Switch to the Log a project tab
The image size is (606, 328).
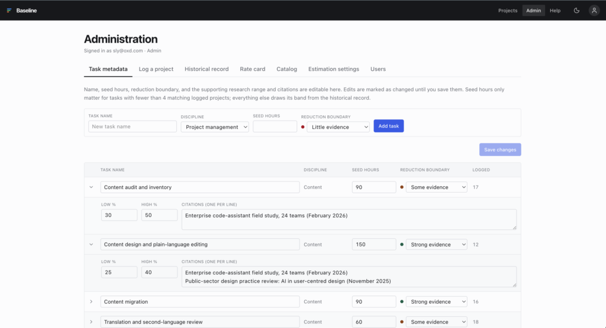coord(156,69)
